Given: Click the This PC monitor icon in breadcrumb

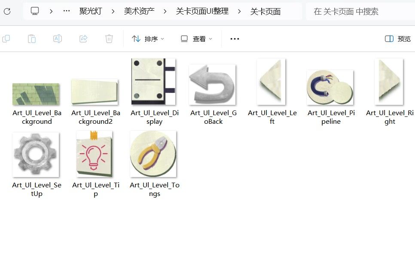Looking at the screenshot, I should pos(35,11).
